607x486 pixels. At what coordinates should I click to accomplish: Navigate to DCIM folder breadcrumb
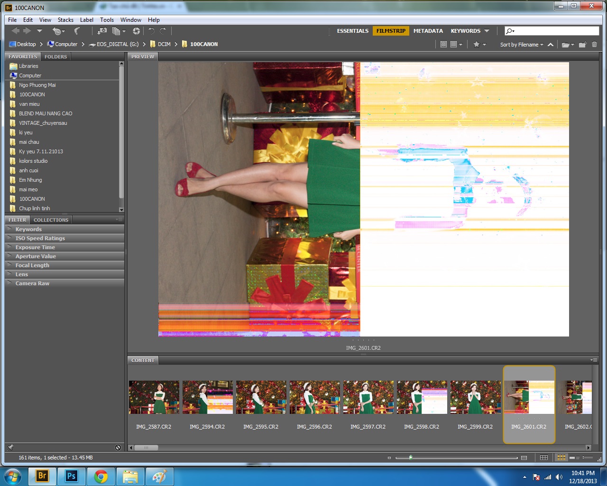tap(160, 44)
